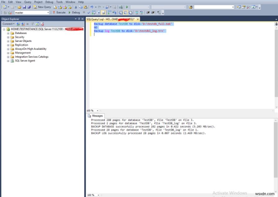Open the Help menu

tap(81, 2)
